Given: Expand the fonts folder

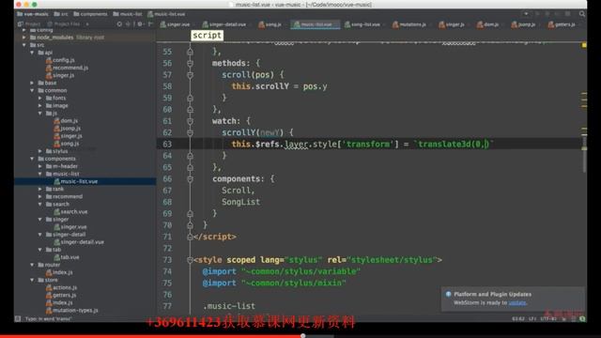Looking at the screenshot, I should click(x=39, y=98).
